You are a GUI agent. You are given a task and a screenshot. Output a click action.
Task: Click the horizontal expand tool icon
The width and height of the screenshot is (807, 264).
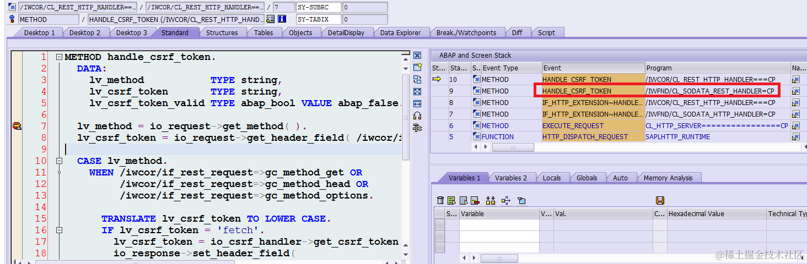click(x=417, y=103)
